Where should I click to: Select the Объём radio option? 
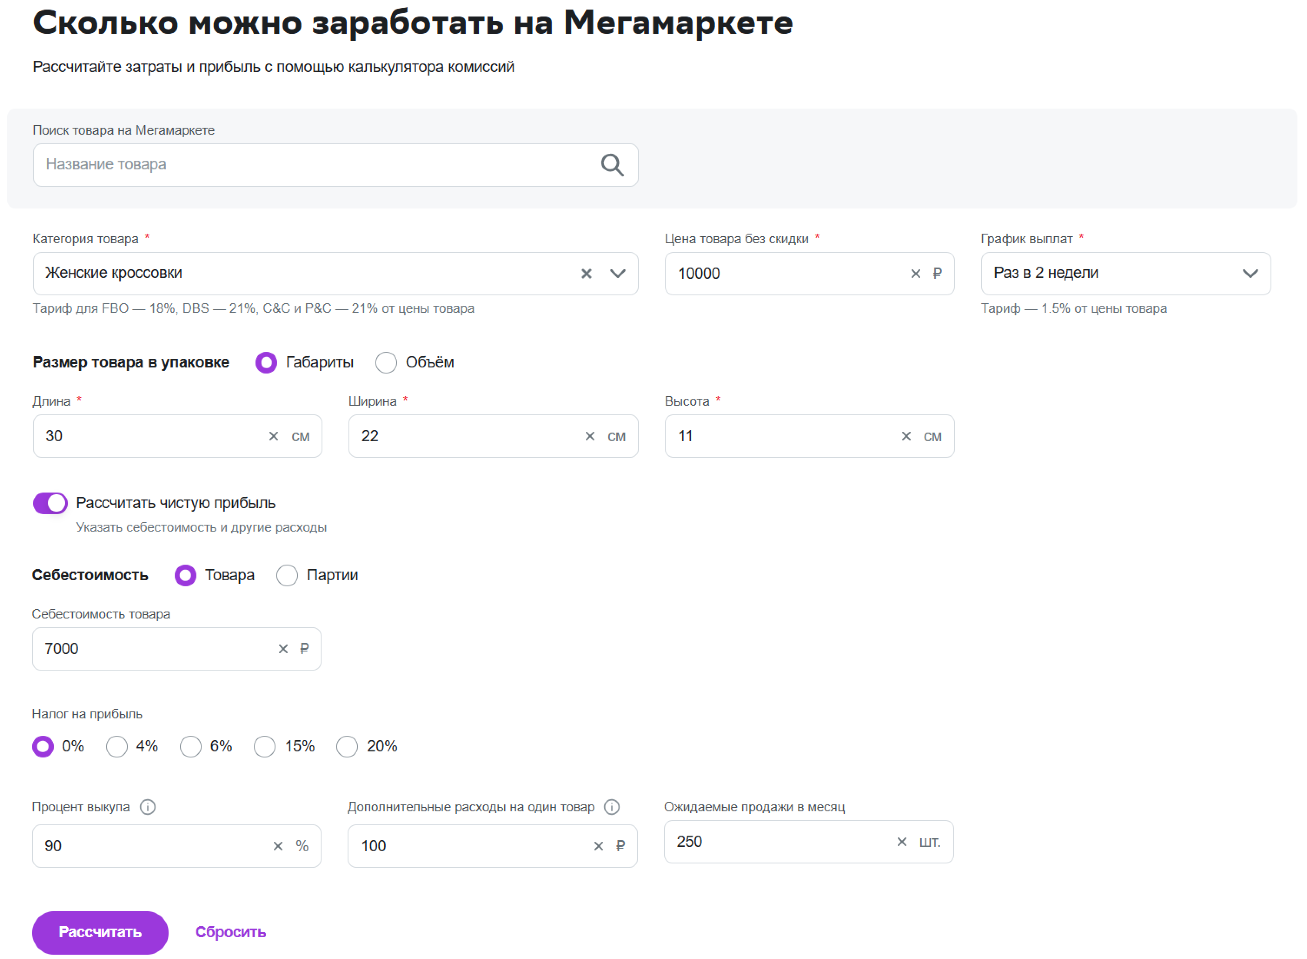pos(386,363)
